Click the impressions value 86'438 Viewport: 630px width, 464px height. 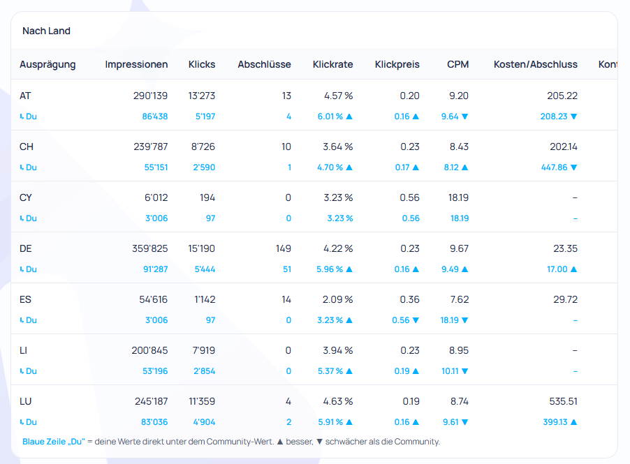[154, 117]
